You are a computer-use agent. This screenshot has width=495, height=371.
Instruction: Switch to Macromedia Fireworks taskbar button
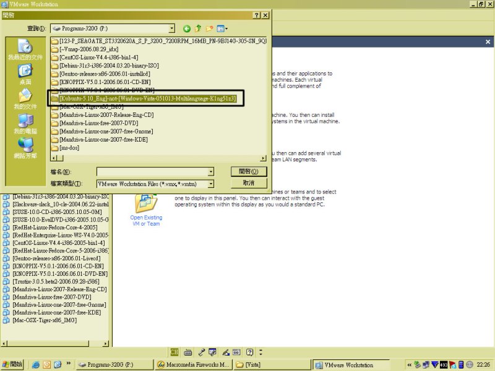point(194,365)
